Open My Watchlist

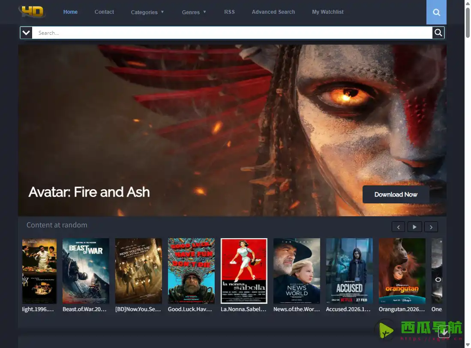(328, 12)
